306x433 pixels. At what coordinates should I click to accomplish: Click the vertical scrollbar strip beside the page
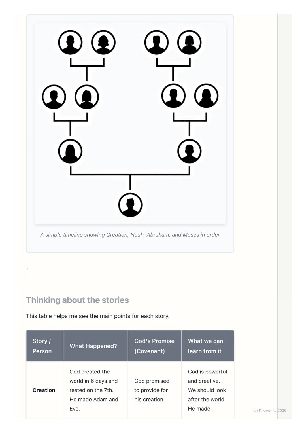[277, 216]
